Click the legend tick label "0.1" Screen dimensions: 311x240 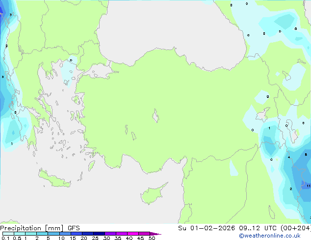[5, 238]
